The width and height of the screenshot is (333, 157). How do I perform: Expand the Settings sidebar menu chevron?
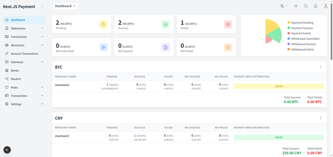(42, 104)
